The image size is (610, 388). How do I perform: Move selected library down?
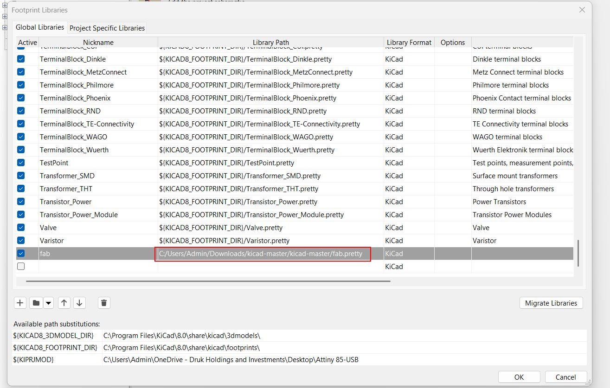(79, 303)
